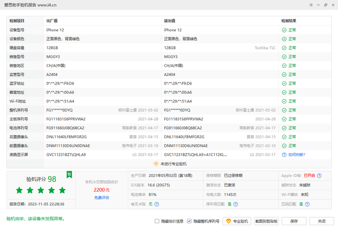The height and width of the screenshot is (230, 338).
Task: Select the 出厂值 column header
Action: coord(52,21)
